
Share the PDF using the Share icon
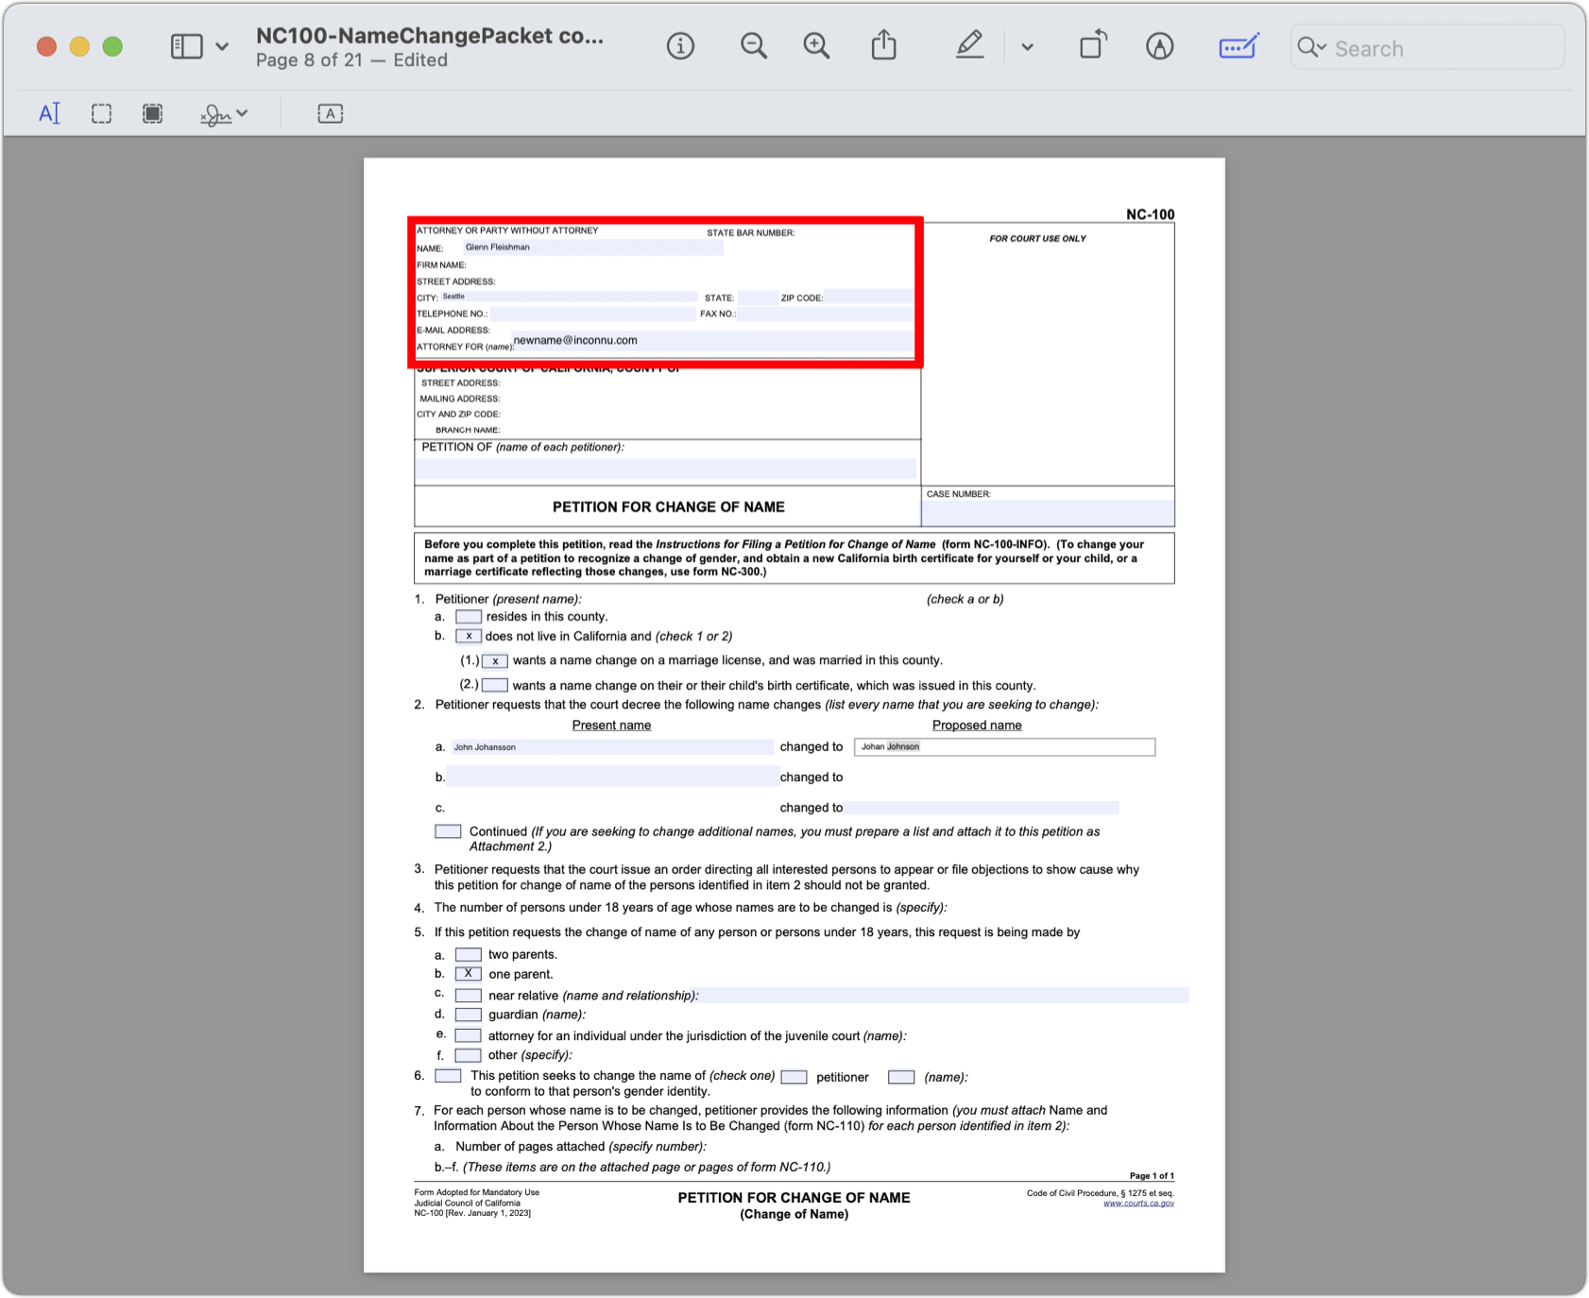pyautogui.click(x=883, y=44)
